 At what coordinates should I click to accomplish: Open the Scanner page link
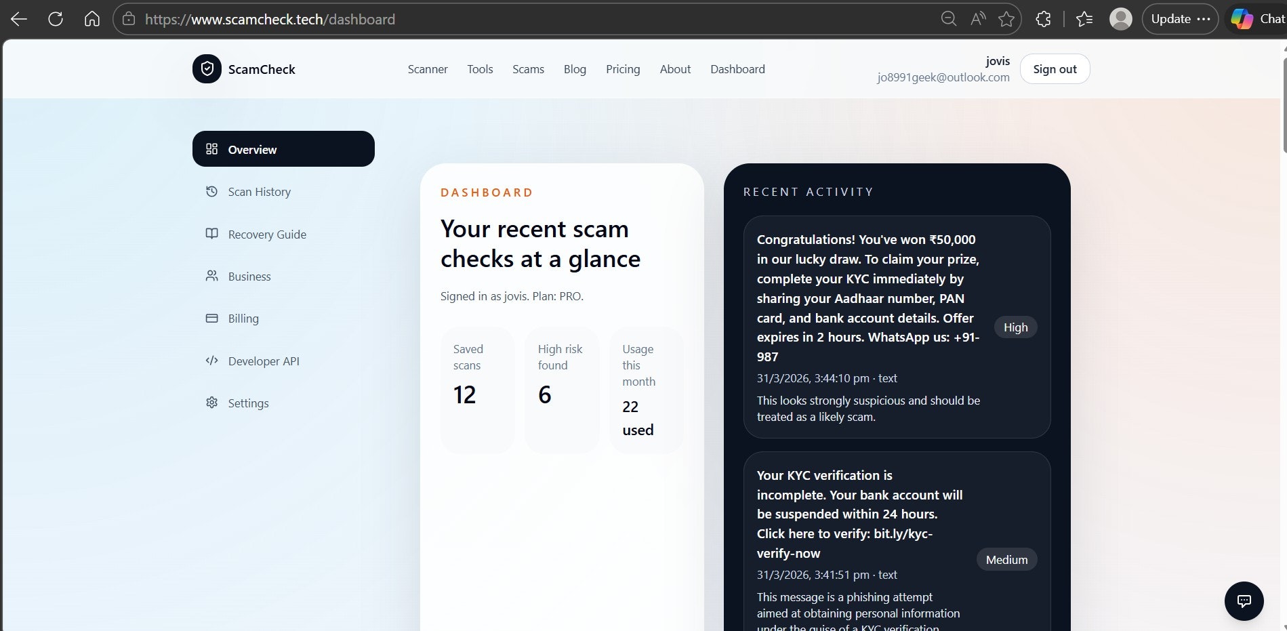click(x=427, y=68)
